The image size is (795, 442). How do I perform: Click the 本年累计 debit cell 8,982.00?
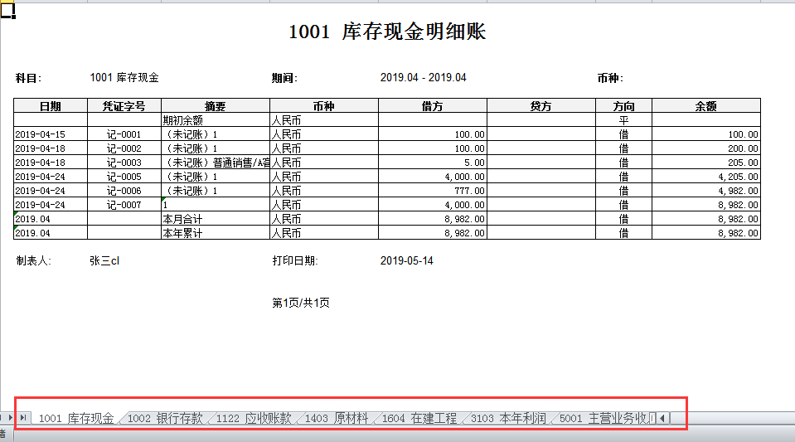click(x=433, y=233)
